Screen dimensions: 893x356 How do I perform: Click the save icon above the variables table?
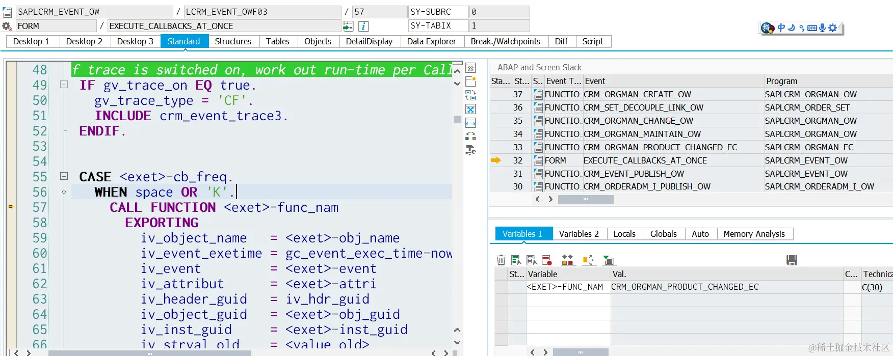click(x=792, y=260)
